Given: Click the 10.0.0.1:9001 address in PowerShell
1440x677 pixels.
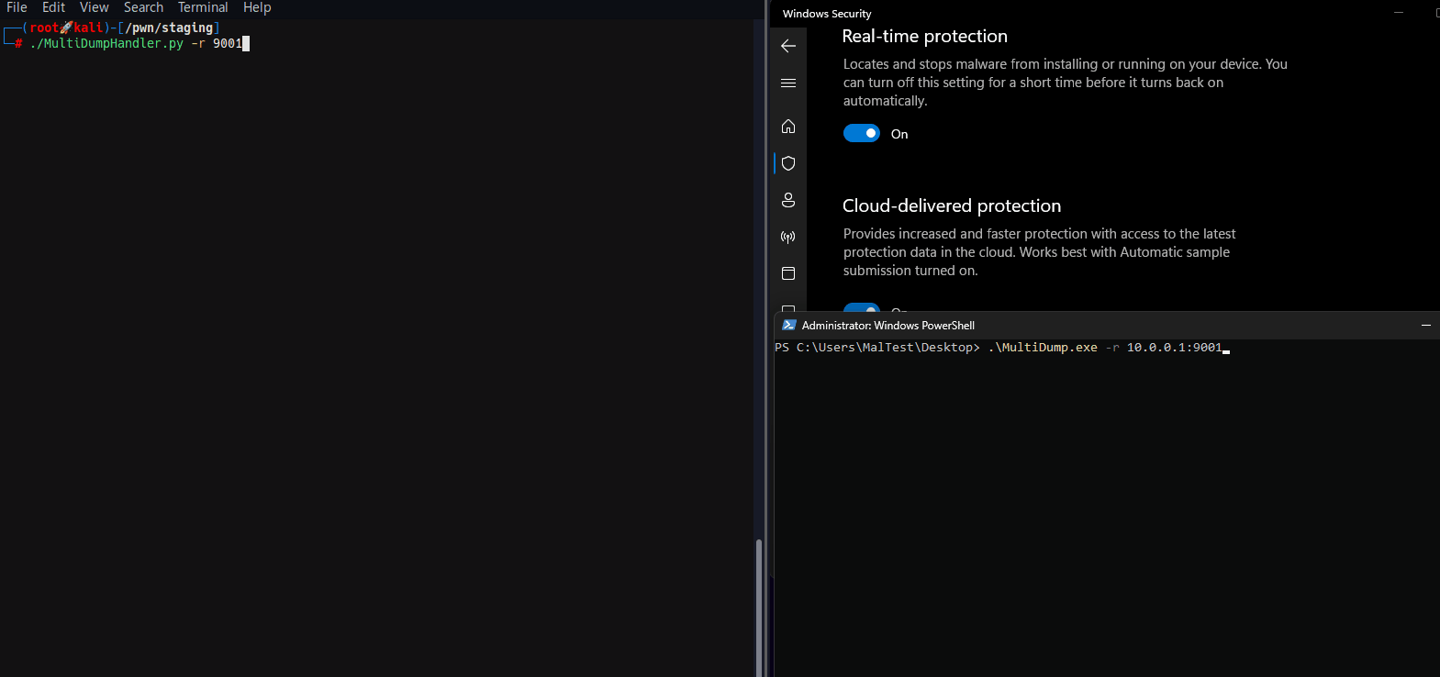Looking at the screenshot, I should point(1175,348).
